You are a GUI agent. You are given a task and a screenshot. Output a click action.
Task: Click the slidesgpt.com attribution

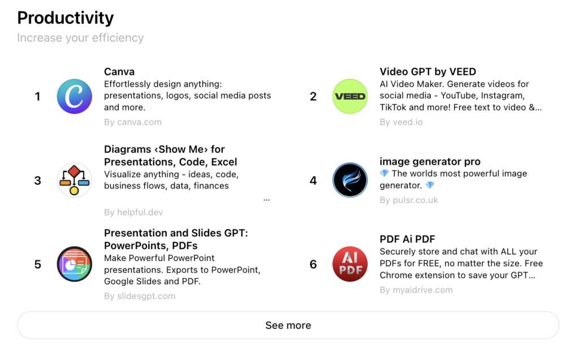coord(140,296)
